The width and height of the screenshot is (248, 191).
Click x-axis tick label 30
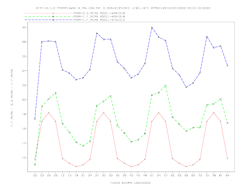[x=104, y=175]
